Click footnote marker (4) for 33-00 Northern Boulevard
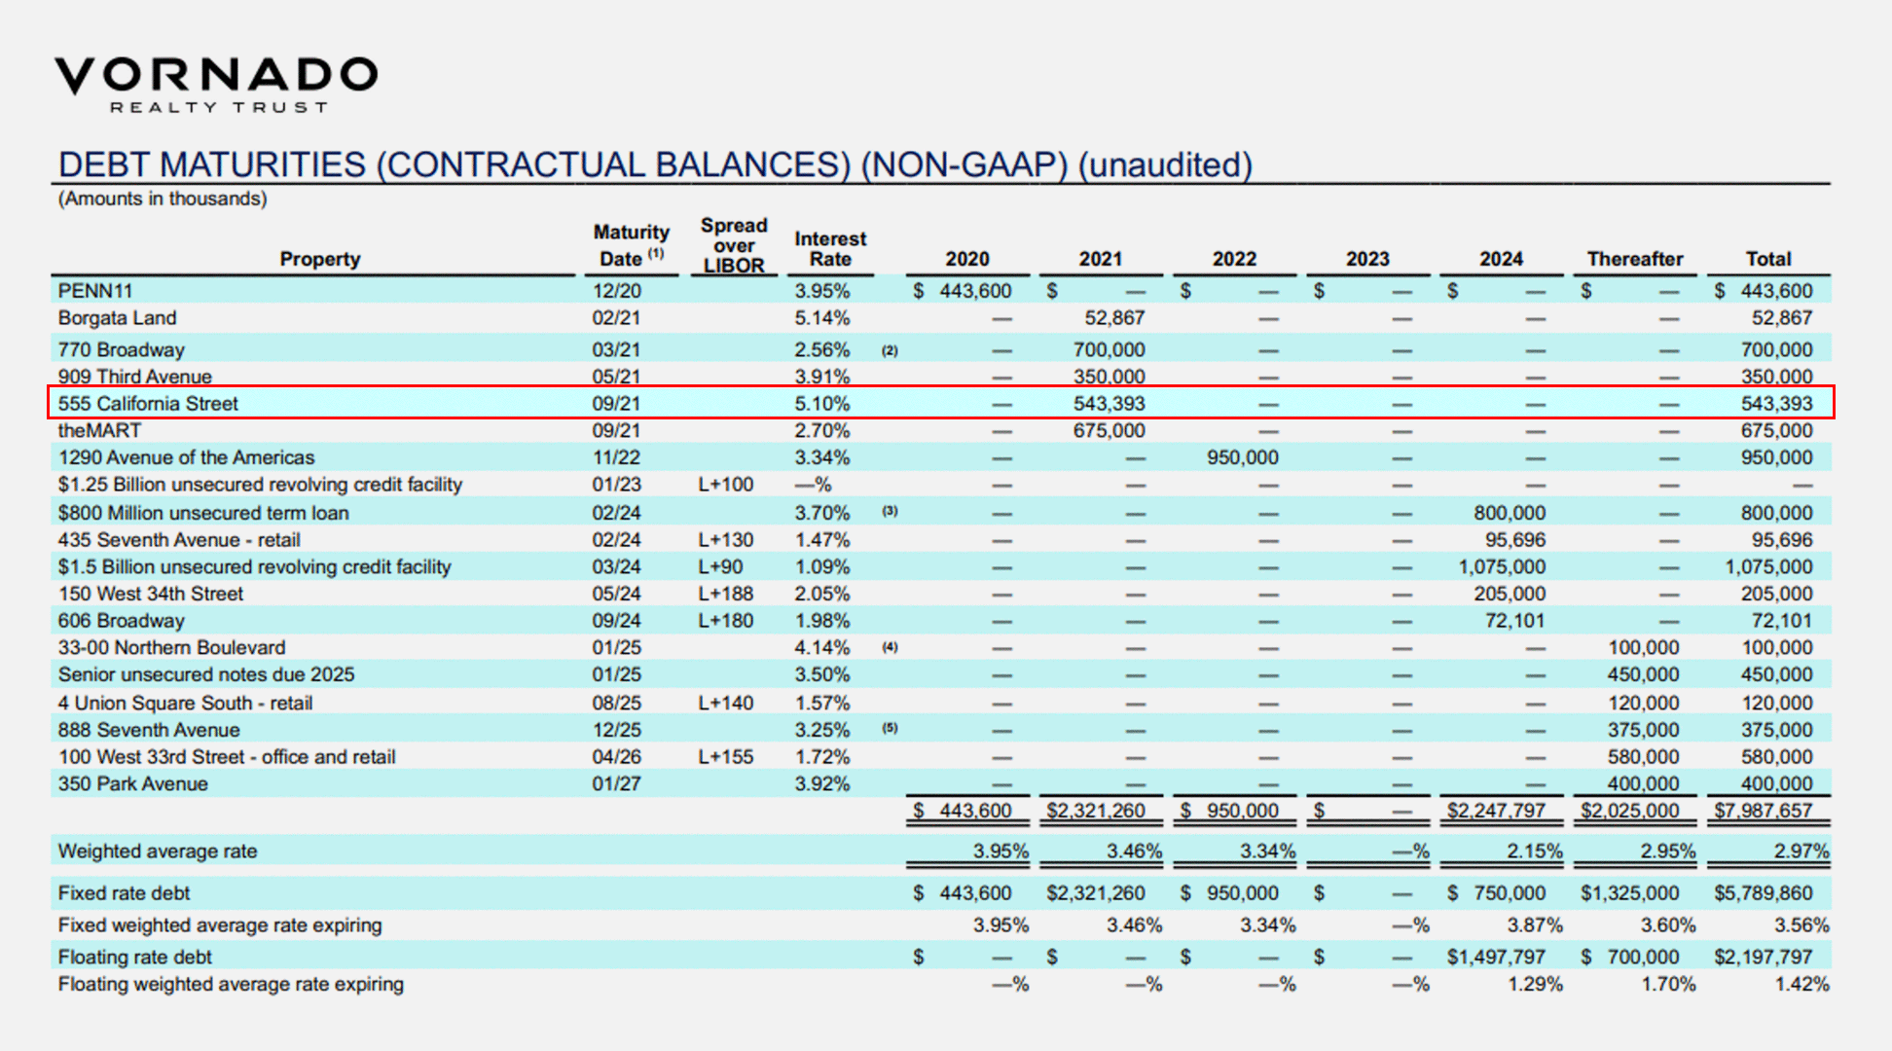This screenshot has height=1051, width=1892. [890, 646]
